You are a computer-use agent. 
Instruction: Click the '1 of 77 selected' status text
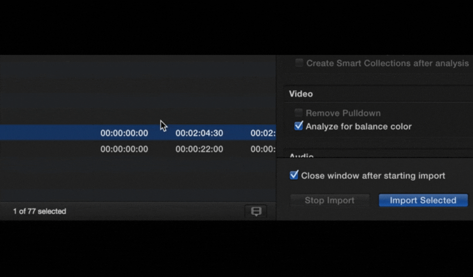[x=40, y=212]
